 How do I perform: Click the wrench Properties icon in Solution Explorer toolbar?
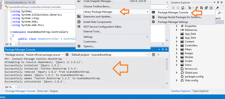[x=217, y=8]
